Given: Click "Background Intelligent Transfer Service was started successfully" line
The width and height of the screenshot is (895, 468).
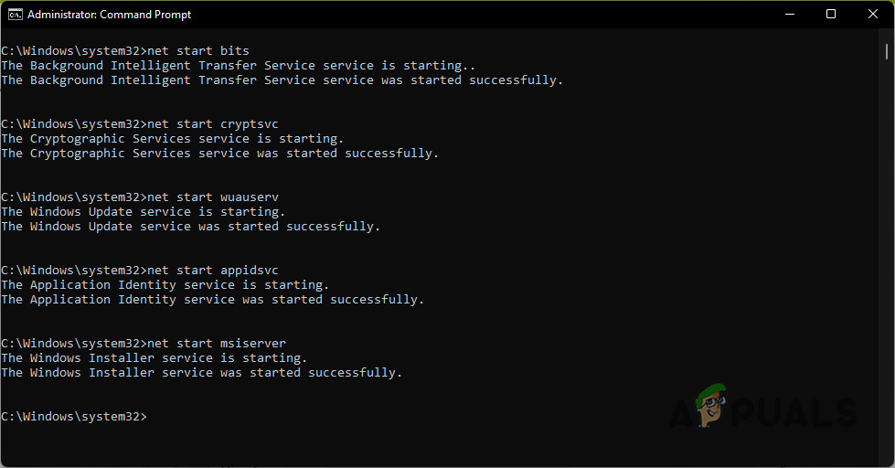Looking at the screenshot, I should [x=282, y=80].
